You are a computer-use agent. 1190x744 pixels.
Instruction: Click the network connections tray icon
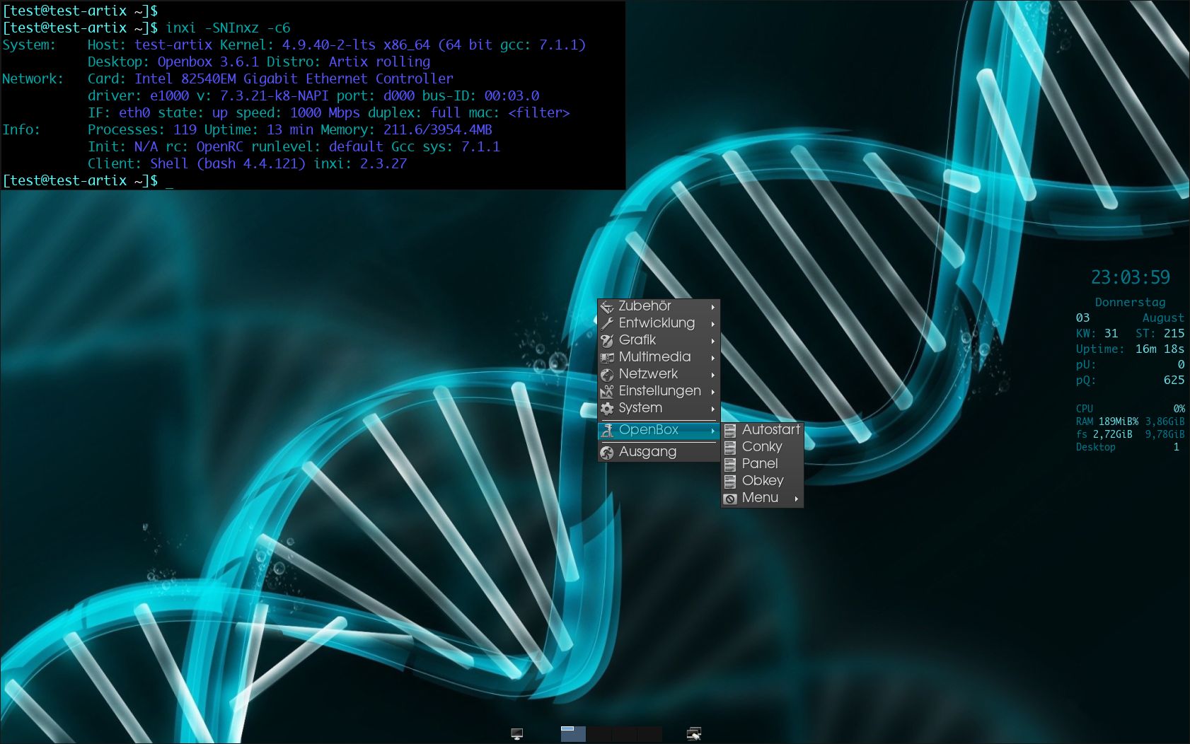pos(693,734)
